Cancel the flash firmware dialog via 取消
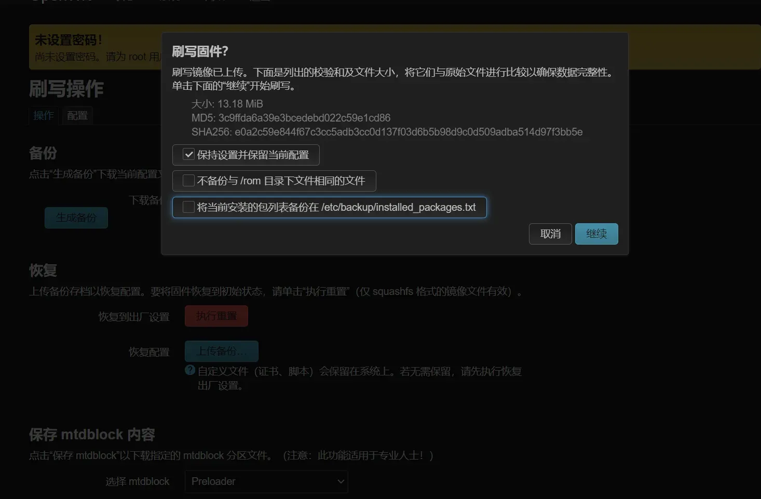The image size is (761, 499). tap(550, 234)
